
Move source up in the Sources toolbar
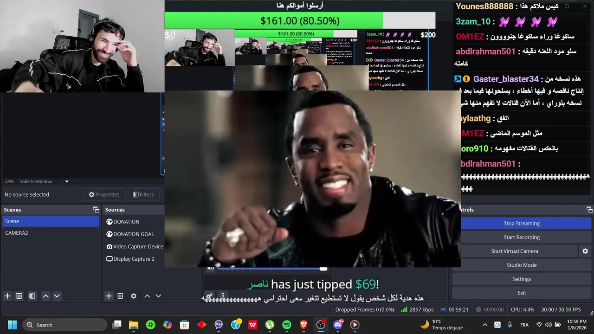click(147, 296)
